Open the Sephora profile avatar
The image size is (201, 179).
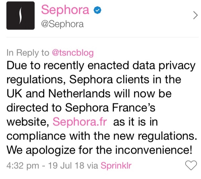coord(20,15)
